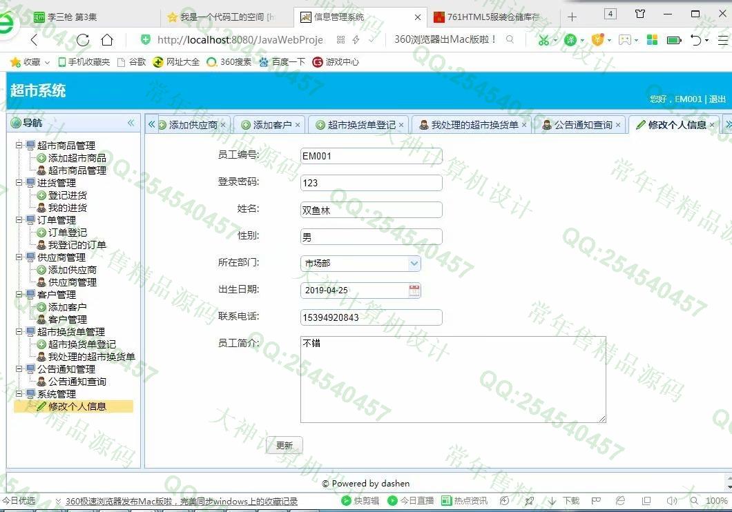Viewport: 732px width, 512px height.
Task: Open 登记进货 in navigation tree
Action: (x=61, y=195)
